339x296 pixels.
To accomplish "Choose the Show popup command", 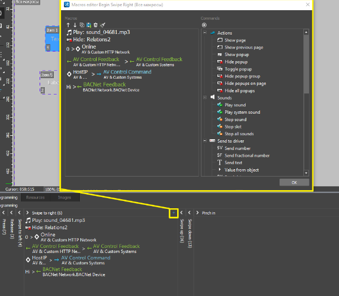I will tap(237, 54).
